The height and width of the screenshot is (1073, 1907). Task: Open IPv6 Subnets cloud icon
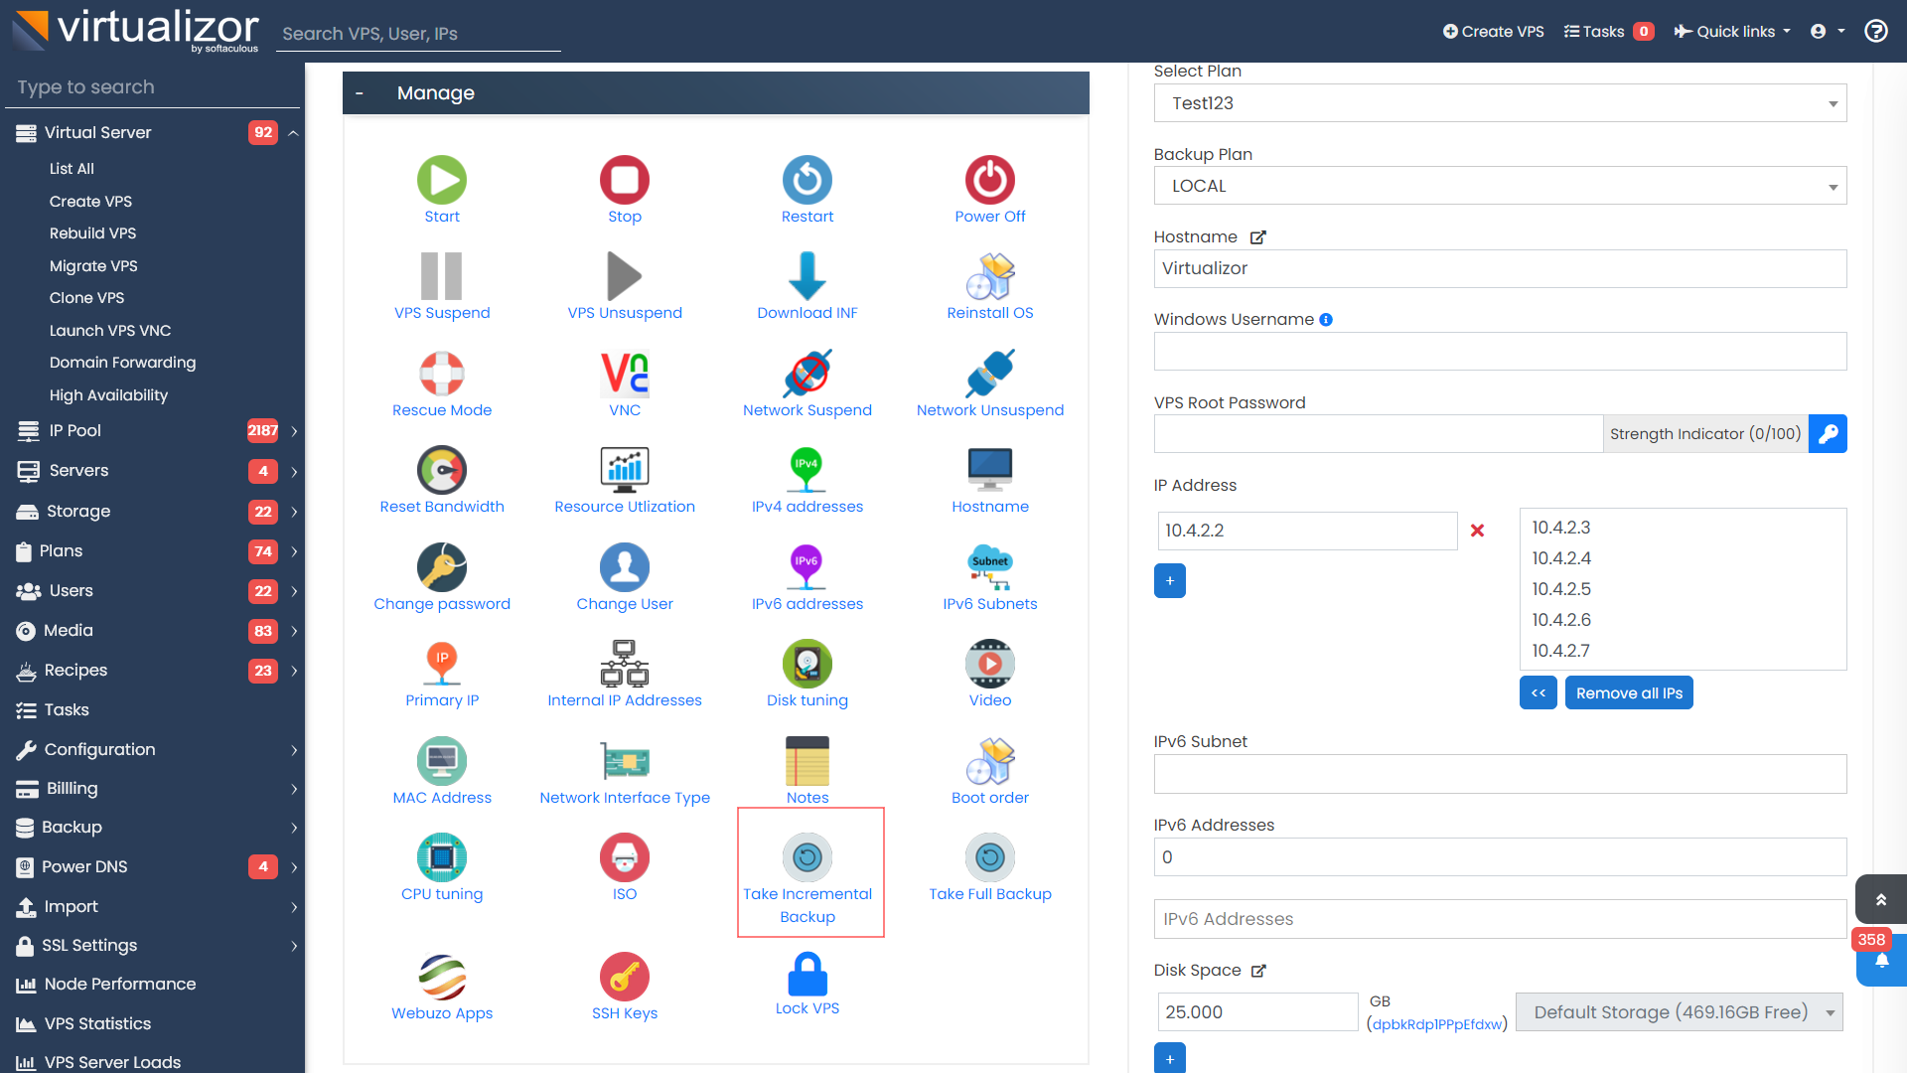(x=990, y=567)
